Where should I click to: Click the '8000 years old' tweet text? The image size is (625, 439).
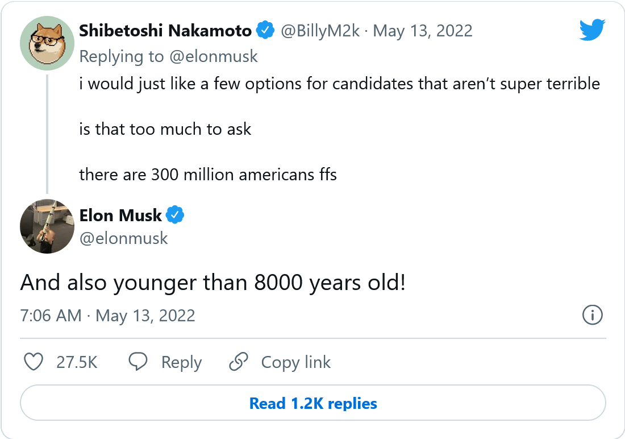point(213,283)
